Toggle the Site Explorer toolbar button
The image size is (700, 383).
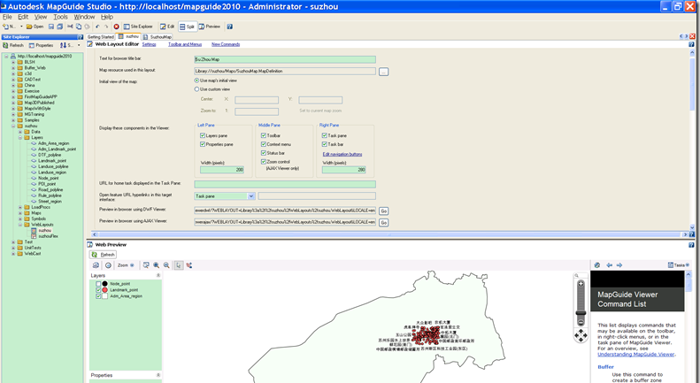point(138,27)
